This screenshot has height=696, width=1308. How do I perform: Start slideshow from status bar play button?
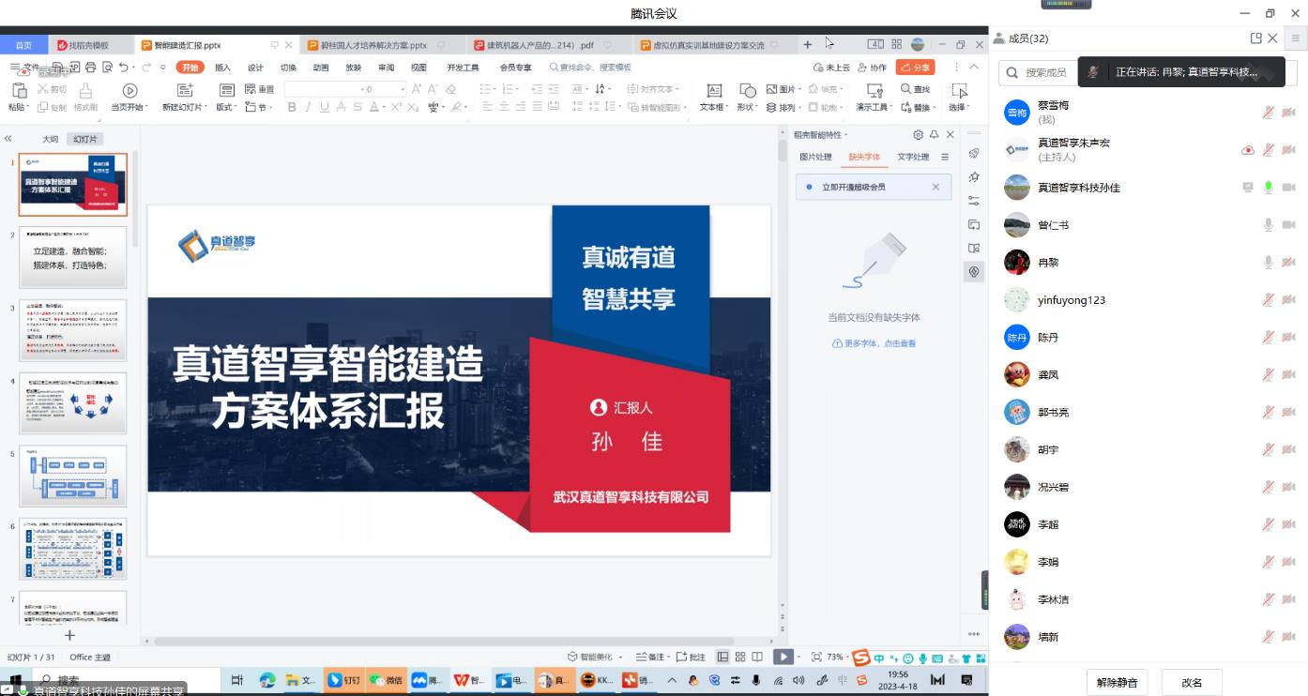coord(782,657)
